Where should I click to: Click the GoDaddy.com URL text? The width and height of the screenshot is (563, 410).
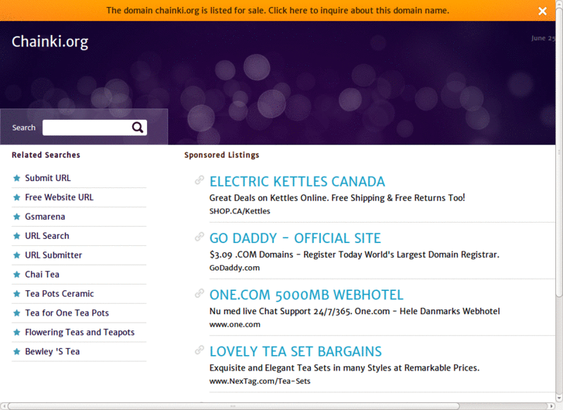[234, 268]
